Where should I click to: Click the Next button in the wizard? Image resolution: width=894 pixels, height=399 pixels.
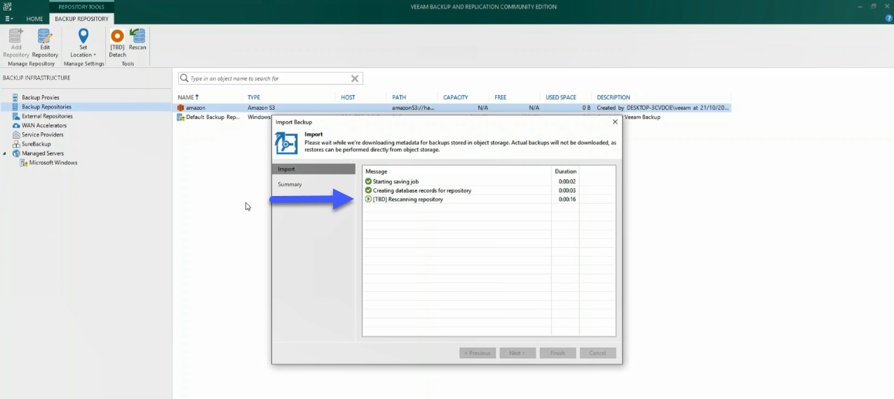[517, 353]
